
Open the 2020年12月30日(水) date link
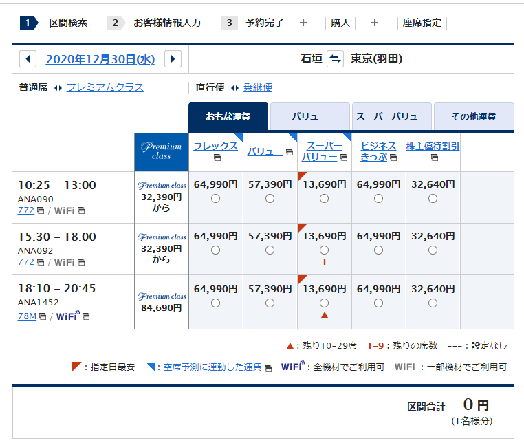pos(100,60)
